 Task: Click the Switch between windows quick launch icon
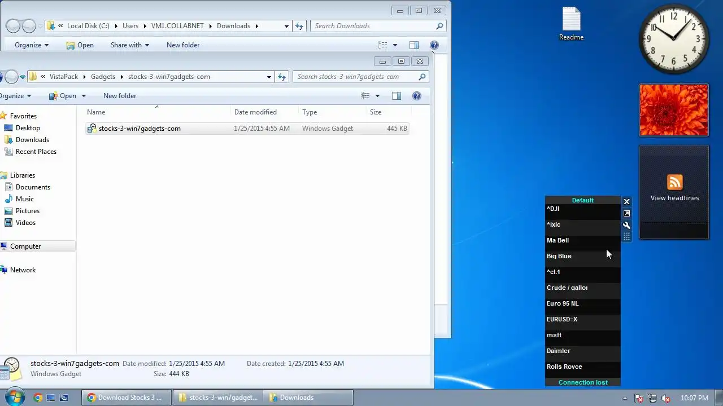coord(64,398)
